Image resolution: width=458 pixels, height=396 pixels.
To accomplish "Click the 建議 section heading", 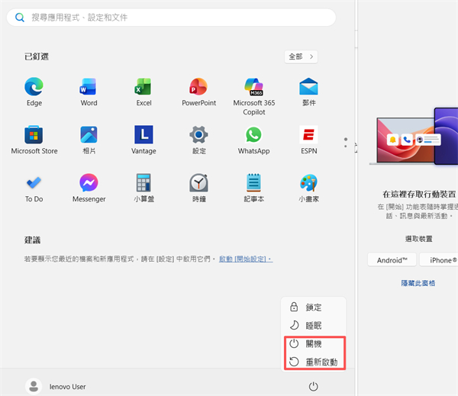I will 32,240.
